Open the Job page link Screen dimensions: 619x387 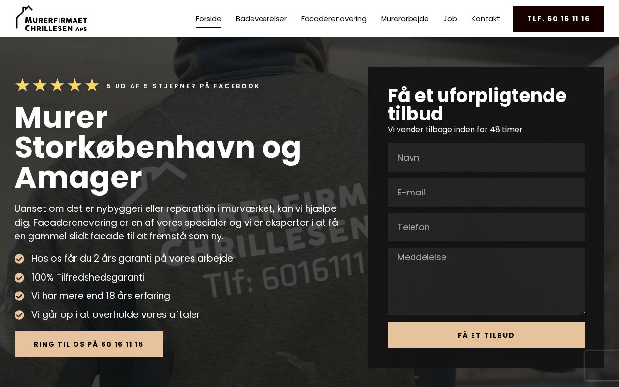(450, 19)
